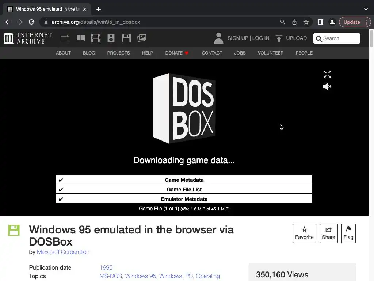Click the Emulator Metadata progress row
374x281 pixels.
(x=184, y=199)
